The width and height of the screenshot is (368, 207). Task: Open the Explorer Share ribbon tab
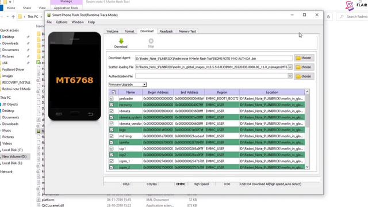(27, 8)
